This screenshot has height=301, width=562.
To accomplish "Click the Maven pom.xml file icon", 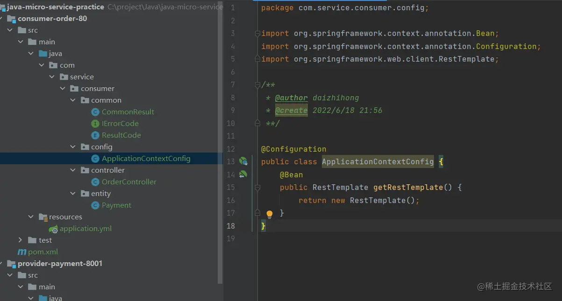I will [x=22, y=252].
